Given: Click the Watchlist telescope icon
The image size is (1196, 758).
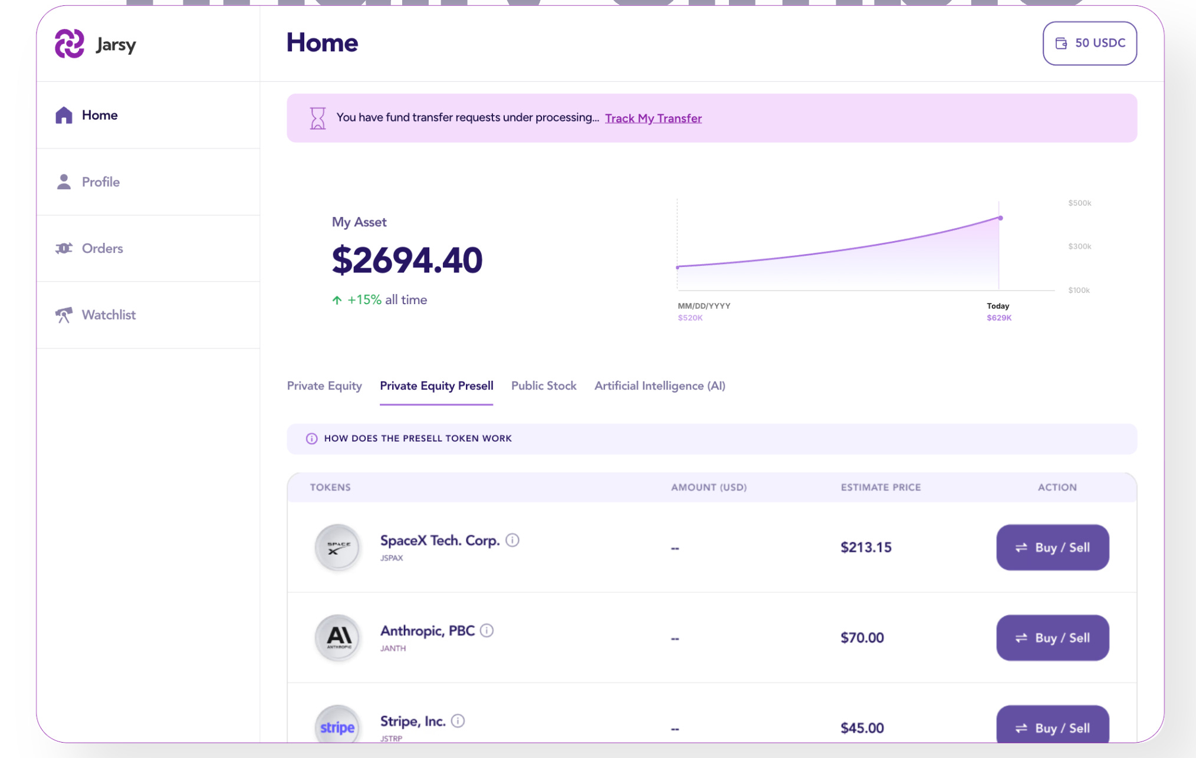Looking at the screenshot, I should [64, 315].
